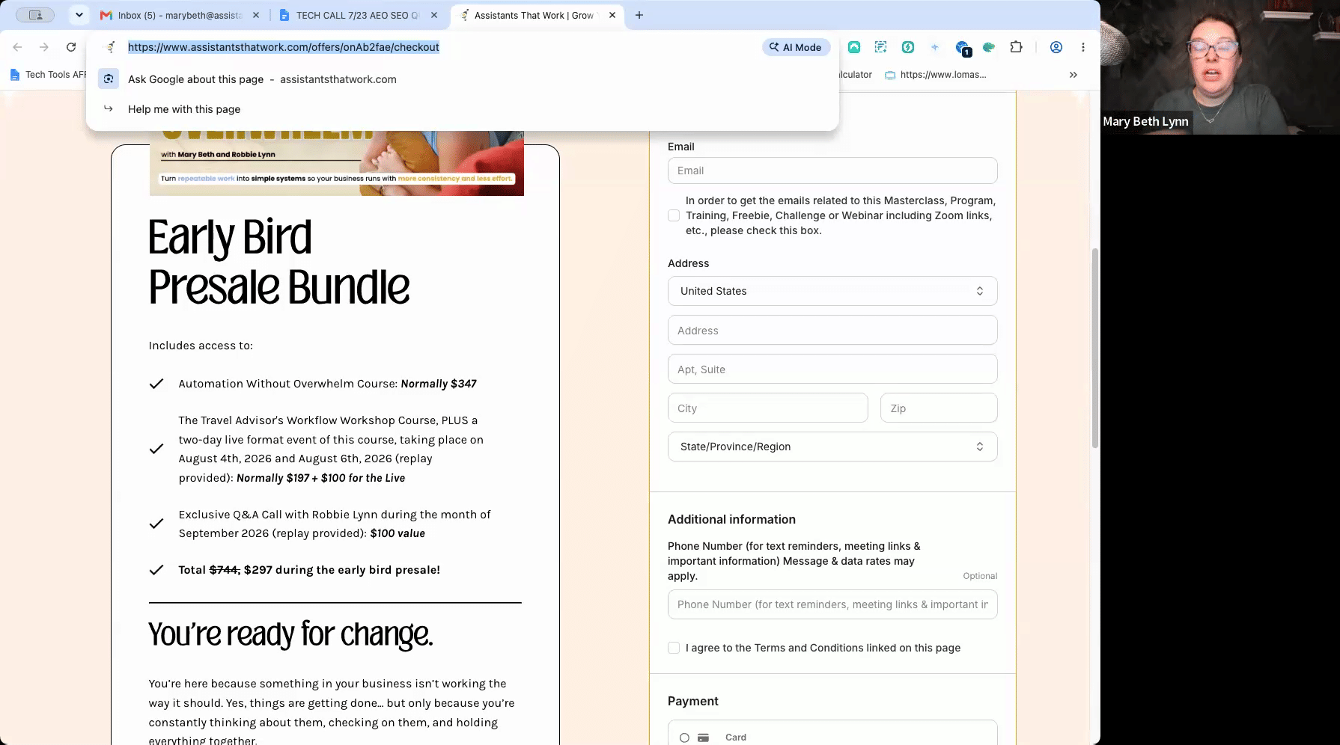
Task: Open the Chrome profile avatar menu
Action: pyautogui.click(x=1056, y=47)
